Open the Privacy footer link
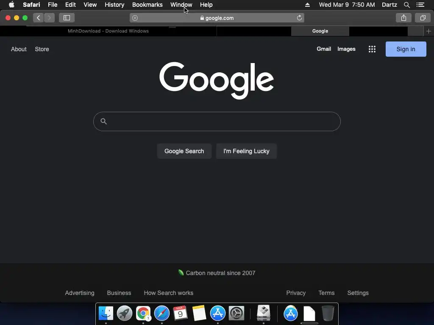 tap(296, 293)
